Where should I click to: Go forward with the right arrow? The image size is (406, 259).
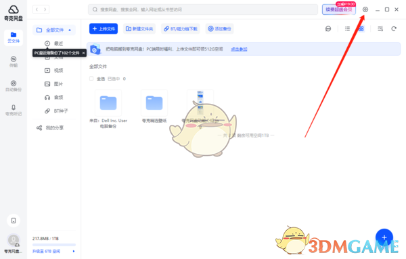[45, 9]
